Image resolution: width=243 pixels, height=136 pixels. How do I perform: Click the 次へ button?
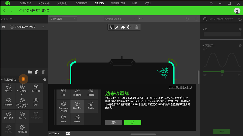click(x=132, y=122)
